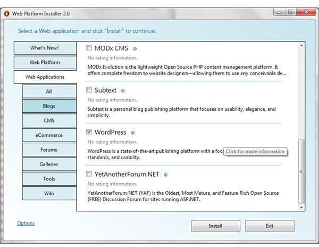
Task: Click the info icon next to MODx CMS
Action: [135, 48]
